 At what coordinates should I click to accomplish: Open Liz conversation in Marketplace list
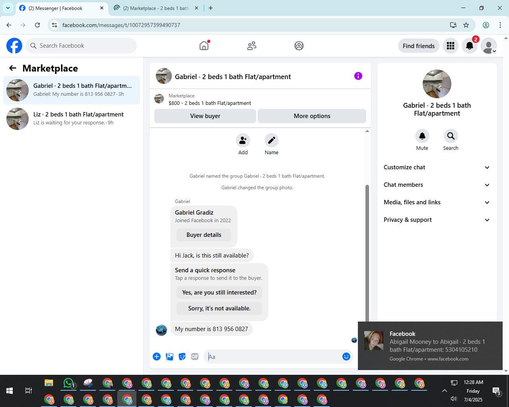[x=72, y=119]
